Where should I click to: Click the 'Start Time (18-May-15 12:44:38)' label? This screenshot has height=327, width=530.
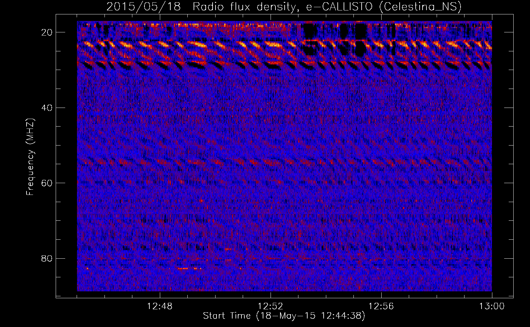pos(284,316)
